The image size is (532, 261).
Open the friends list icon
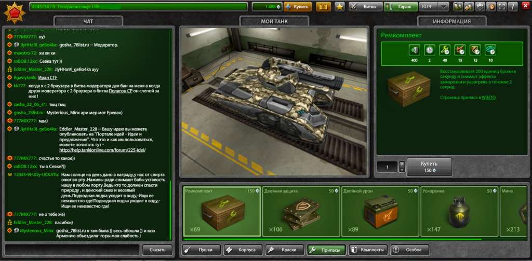(458, 6)
